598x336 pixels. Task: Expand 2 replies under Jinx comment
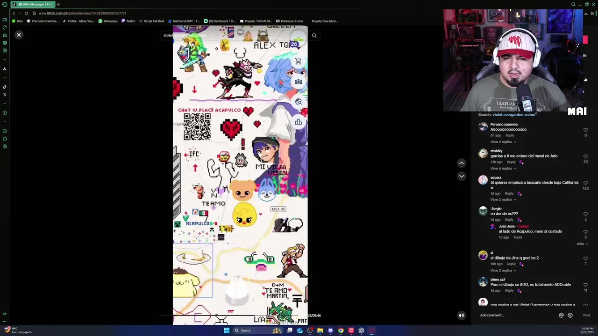point(503,271)
